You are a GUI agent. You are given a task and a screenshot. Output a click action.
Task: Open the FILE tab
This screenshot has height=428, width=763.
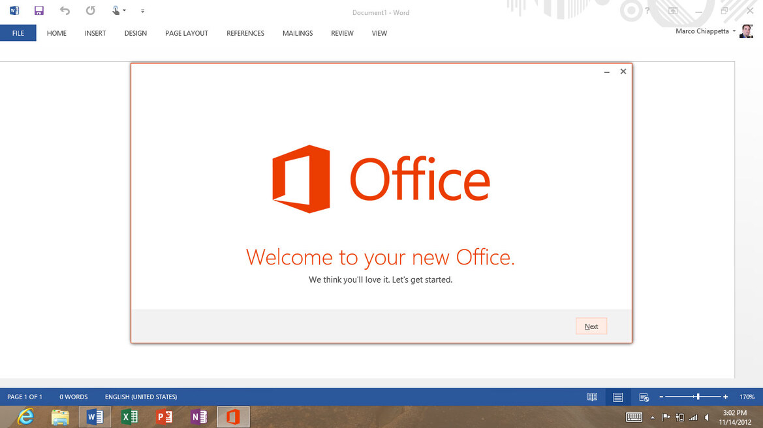[x=18, y=33]
